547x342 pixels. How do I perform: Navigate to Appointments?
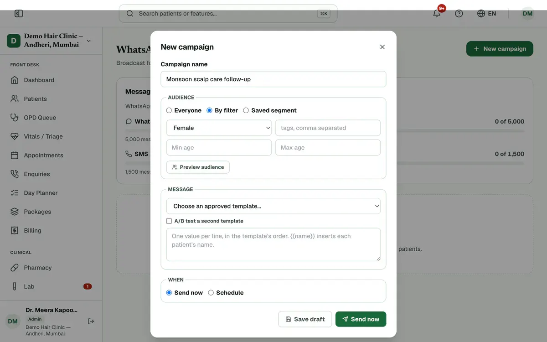51,155
